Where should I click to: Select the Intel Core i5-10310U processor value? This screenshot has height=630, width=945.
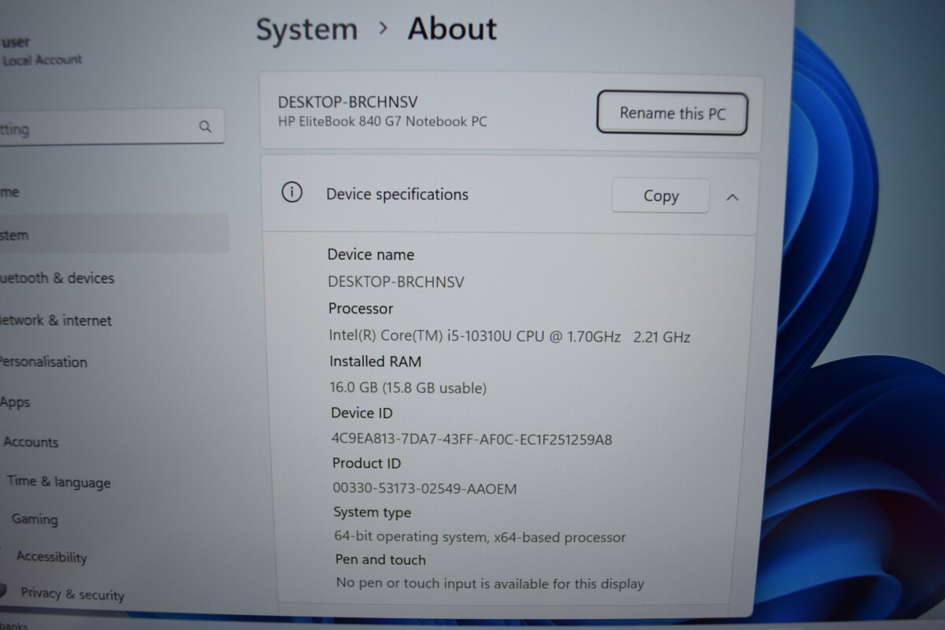click(x=510, y=337)
